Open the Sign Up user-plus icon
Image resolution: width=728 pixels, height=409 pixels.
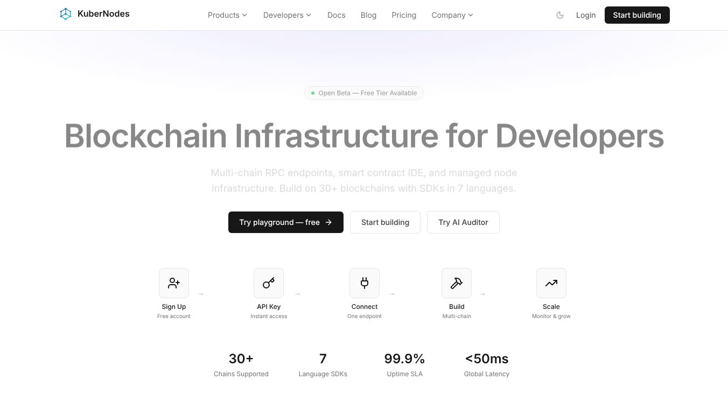tap(174, 283)
